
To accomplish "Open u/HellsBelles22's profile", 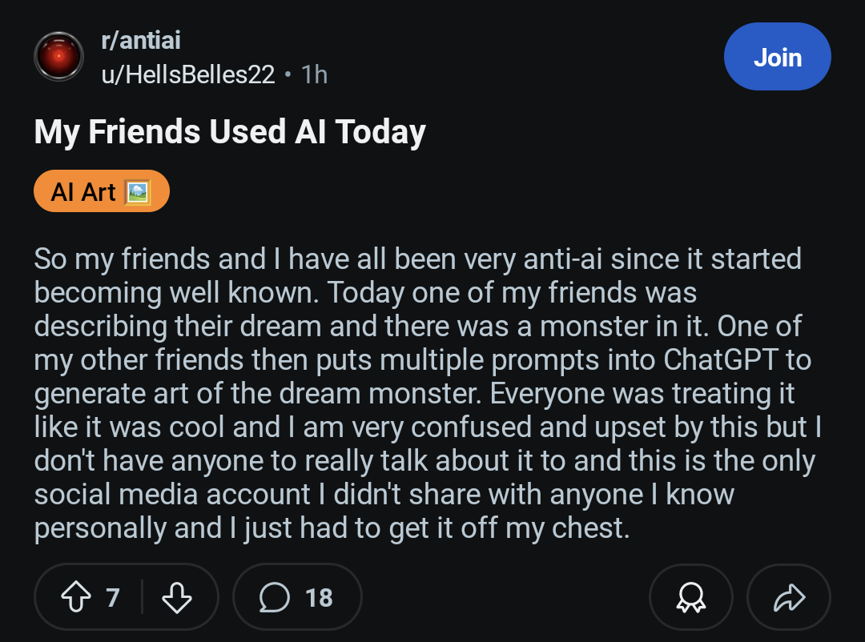I will [x=188, y=74].
